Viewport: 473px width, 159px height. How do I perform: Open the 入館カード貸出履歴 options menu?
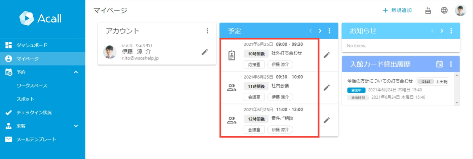451,64
